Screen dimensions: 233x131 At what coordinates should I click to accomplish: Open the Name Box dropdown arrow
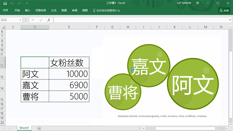20,20
